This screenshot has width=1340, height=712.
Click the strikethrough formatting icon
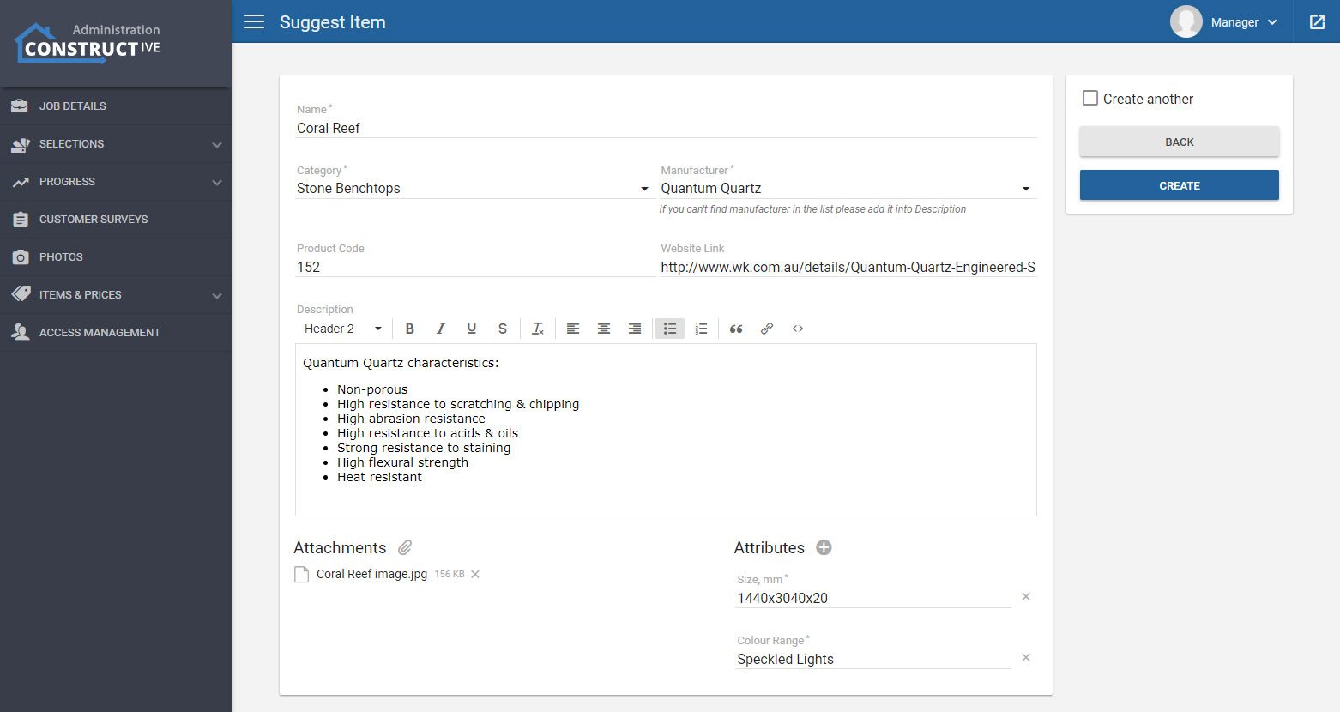(x=503, y=329)
